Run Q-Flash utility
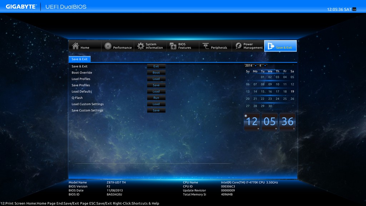 pyautogui.click(x=156, y=98)
